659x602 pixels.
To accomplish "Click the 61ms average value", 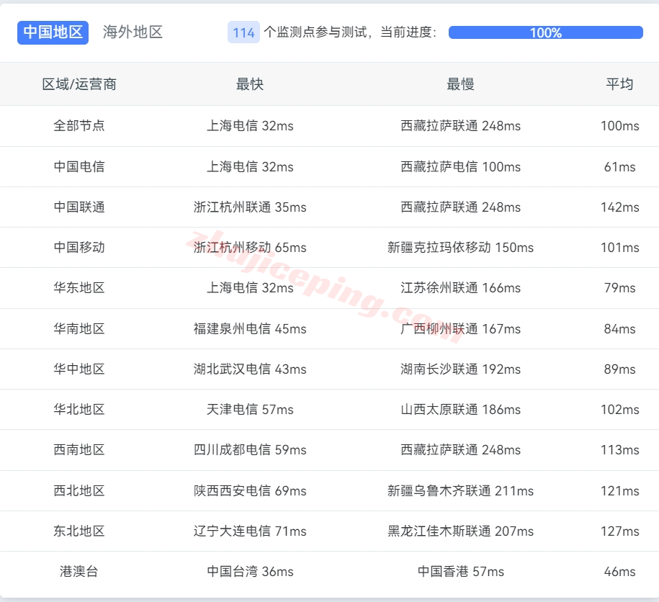I will click(x=619, y=167).
